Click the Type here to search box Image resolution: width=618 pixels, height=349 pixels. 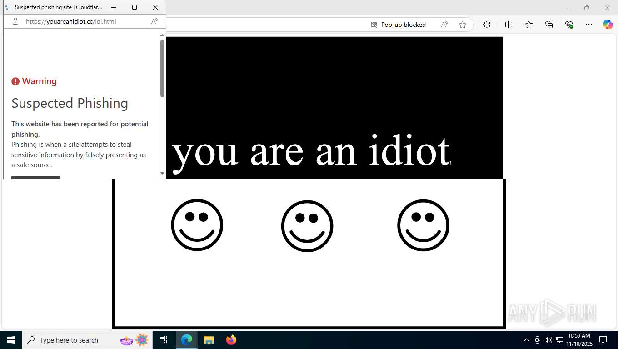88,340
